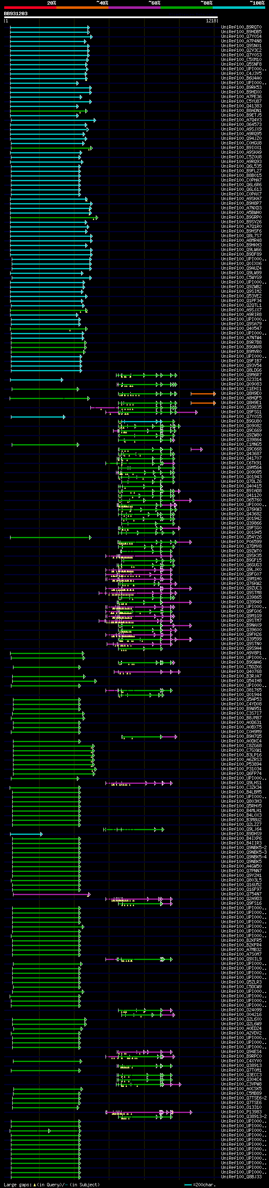The image size is (269, 1188).
Task: Open hit UniRef100_B9HDB5
Action: click(x=241, y=32)
